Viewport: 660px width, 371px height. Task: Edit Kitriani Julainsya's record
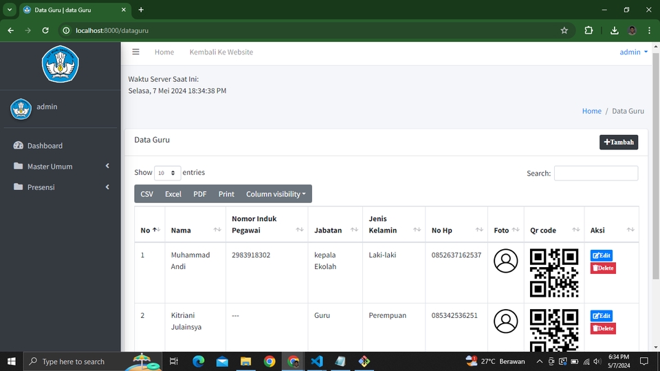pos(602,315)
